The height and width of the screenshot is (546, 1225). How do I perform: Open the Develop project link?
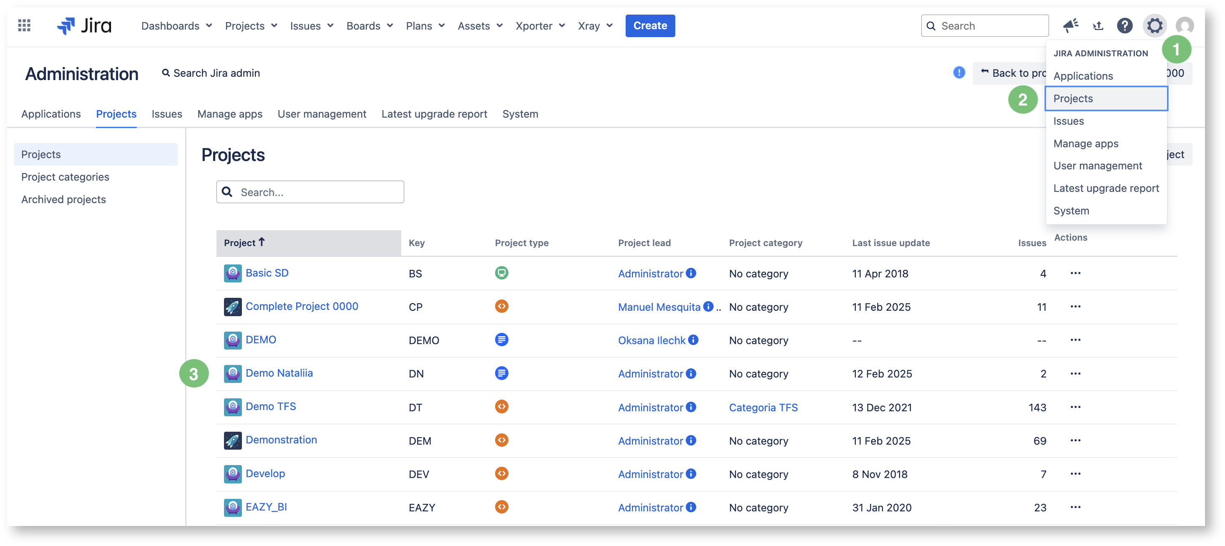265,473
